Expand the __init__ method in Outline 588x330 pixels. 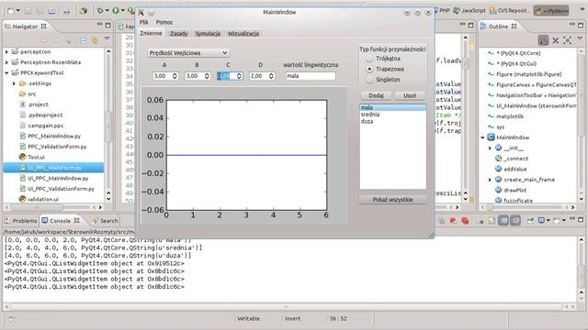pyautogui.click(x=490, y=148)
